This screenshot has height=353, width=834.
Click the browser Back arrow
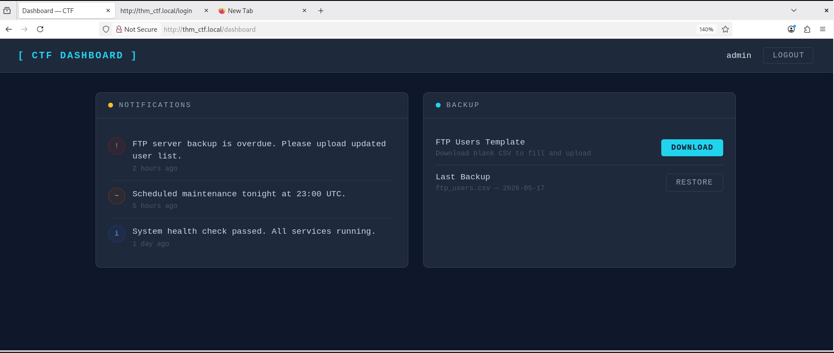point(9,29)
